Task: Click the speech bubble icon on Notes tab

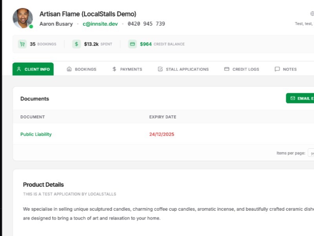Action: (x=277, y=69)
